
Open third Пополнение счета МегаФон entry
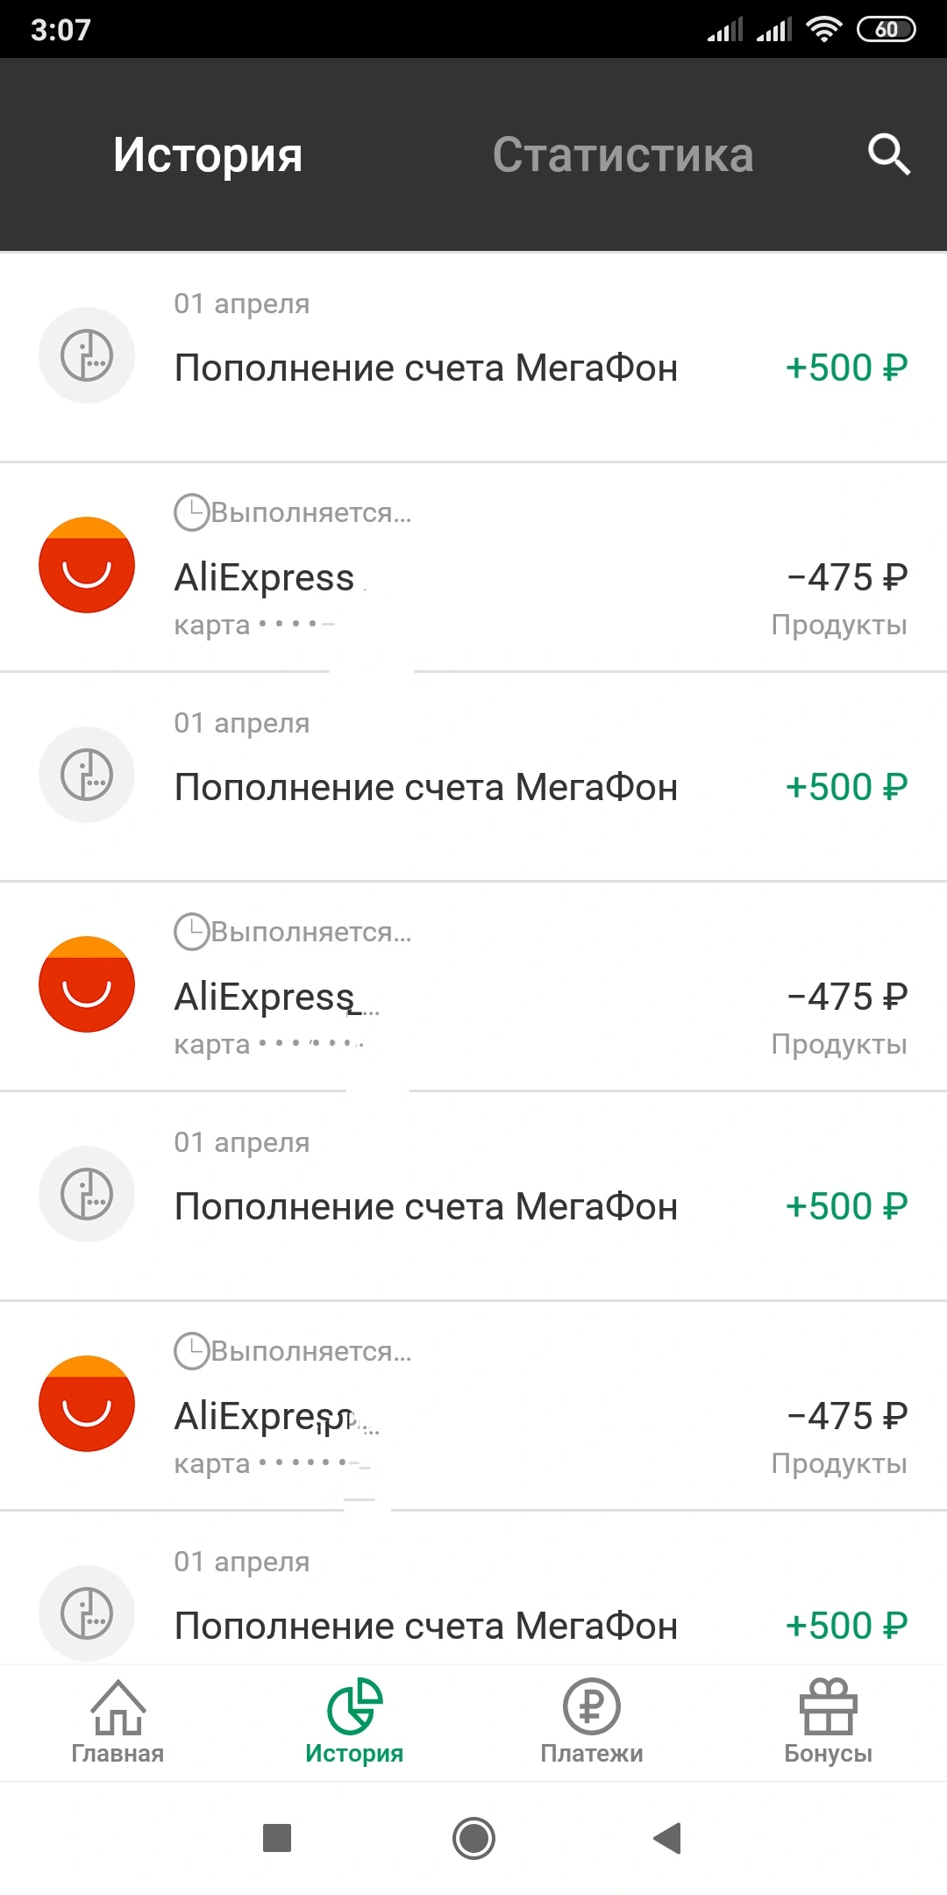(473, 1196)
